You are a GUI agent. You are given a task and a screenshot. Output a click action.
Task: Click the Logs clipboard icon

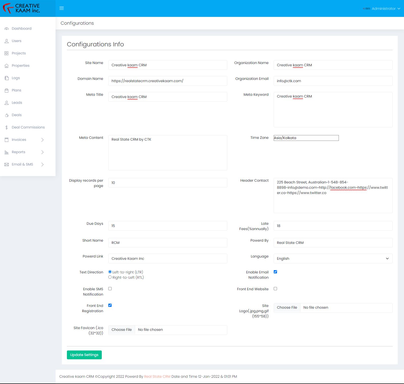tap(7, 78)
